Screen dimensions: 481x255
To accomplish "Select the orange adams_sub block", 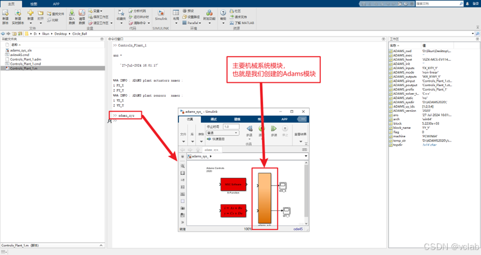I will (265, 198).
